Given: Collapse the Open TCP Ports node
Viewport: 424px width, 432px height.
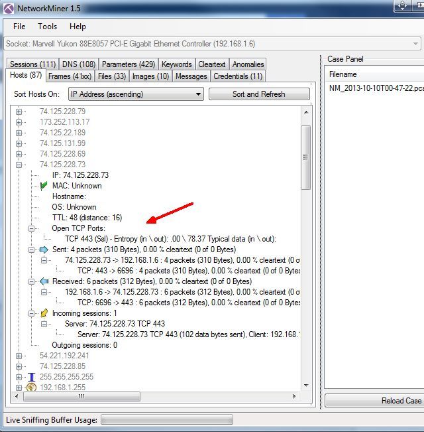Looking at the screenshot, I should (31, 228).
